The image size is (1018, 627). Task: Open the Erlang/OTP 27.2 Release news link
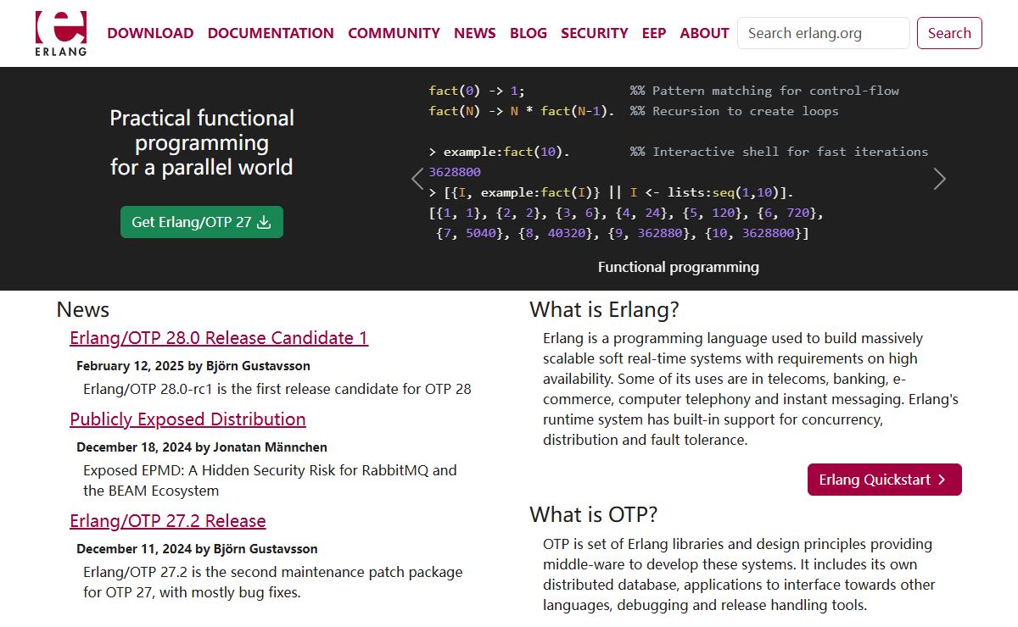click(168, 521)
